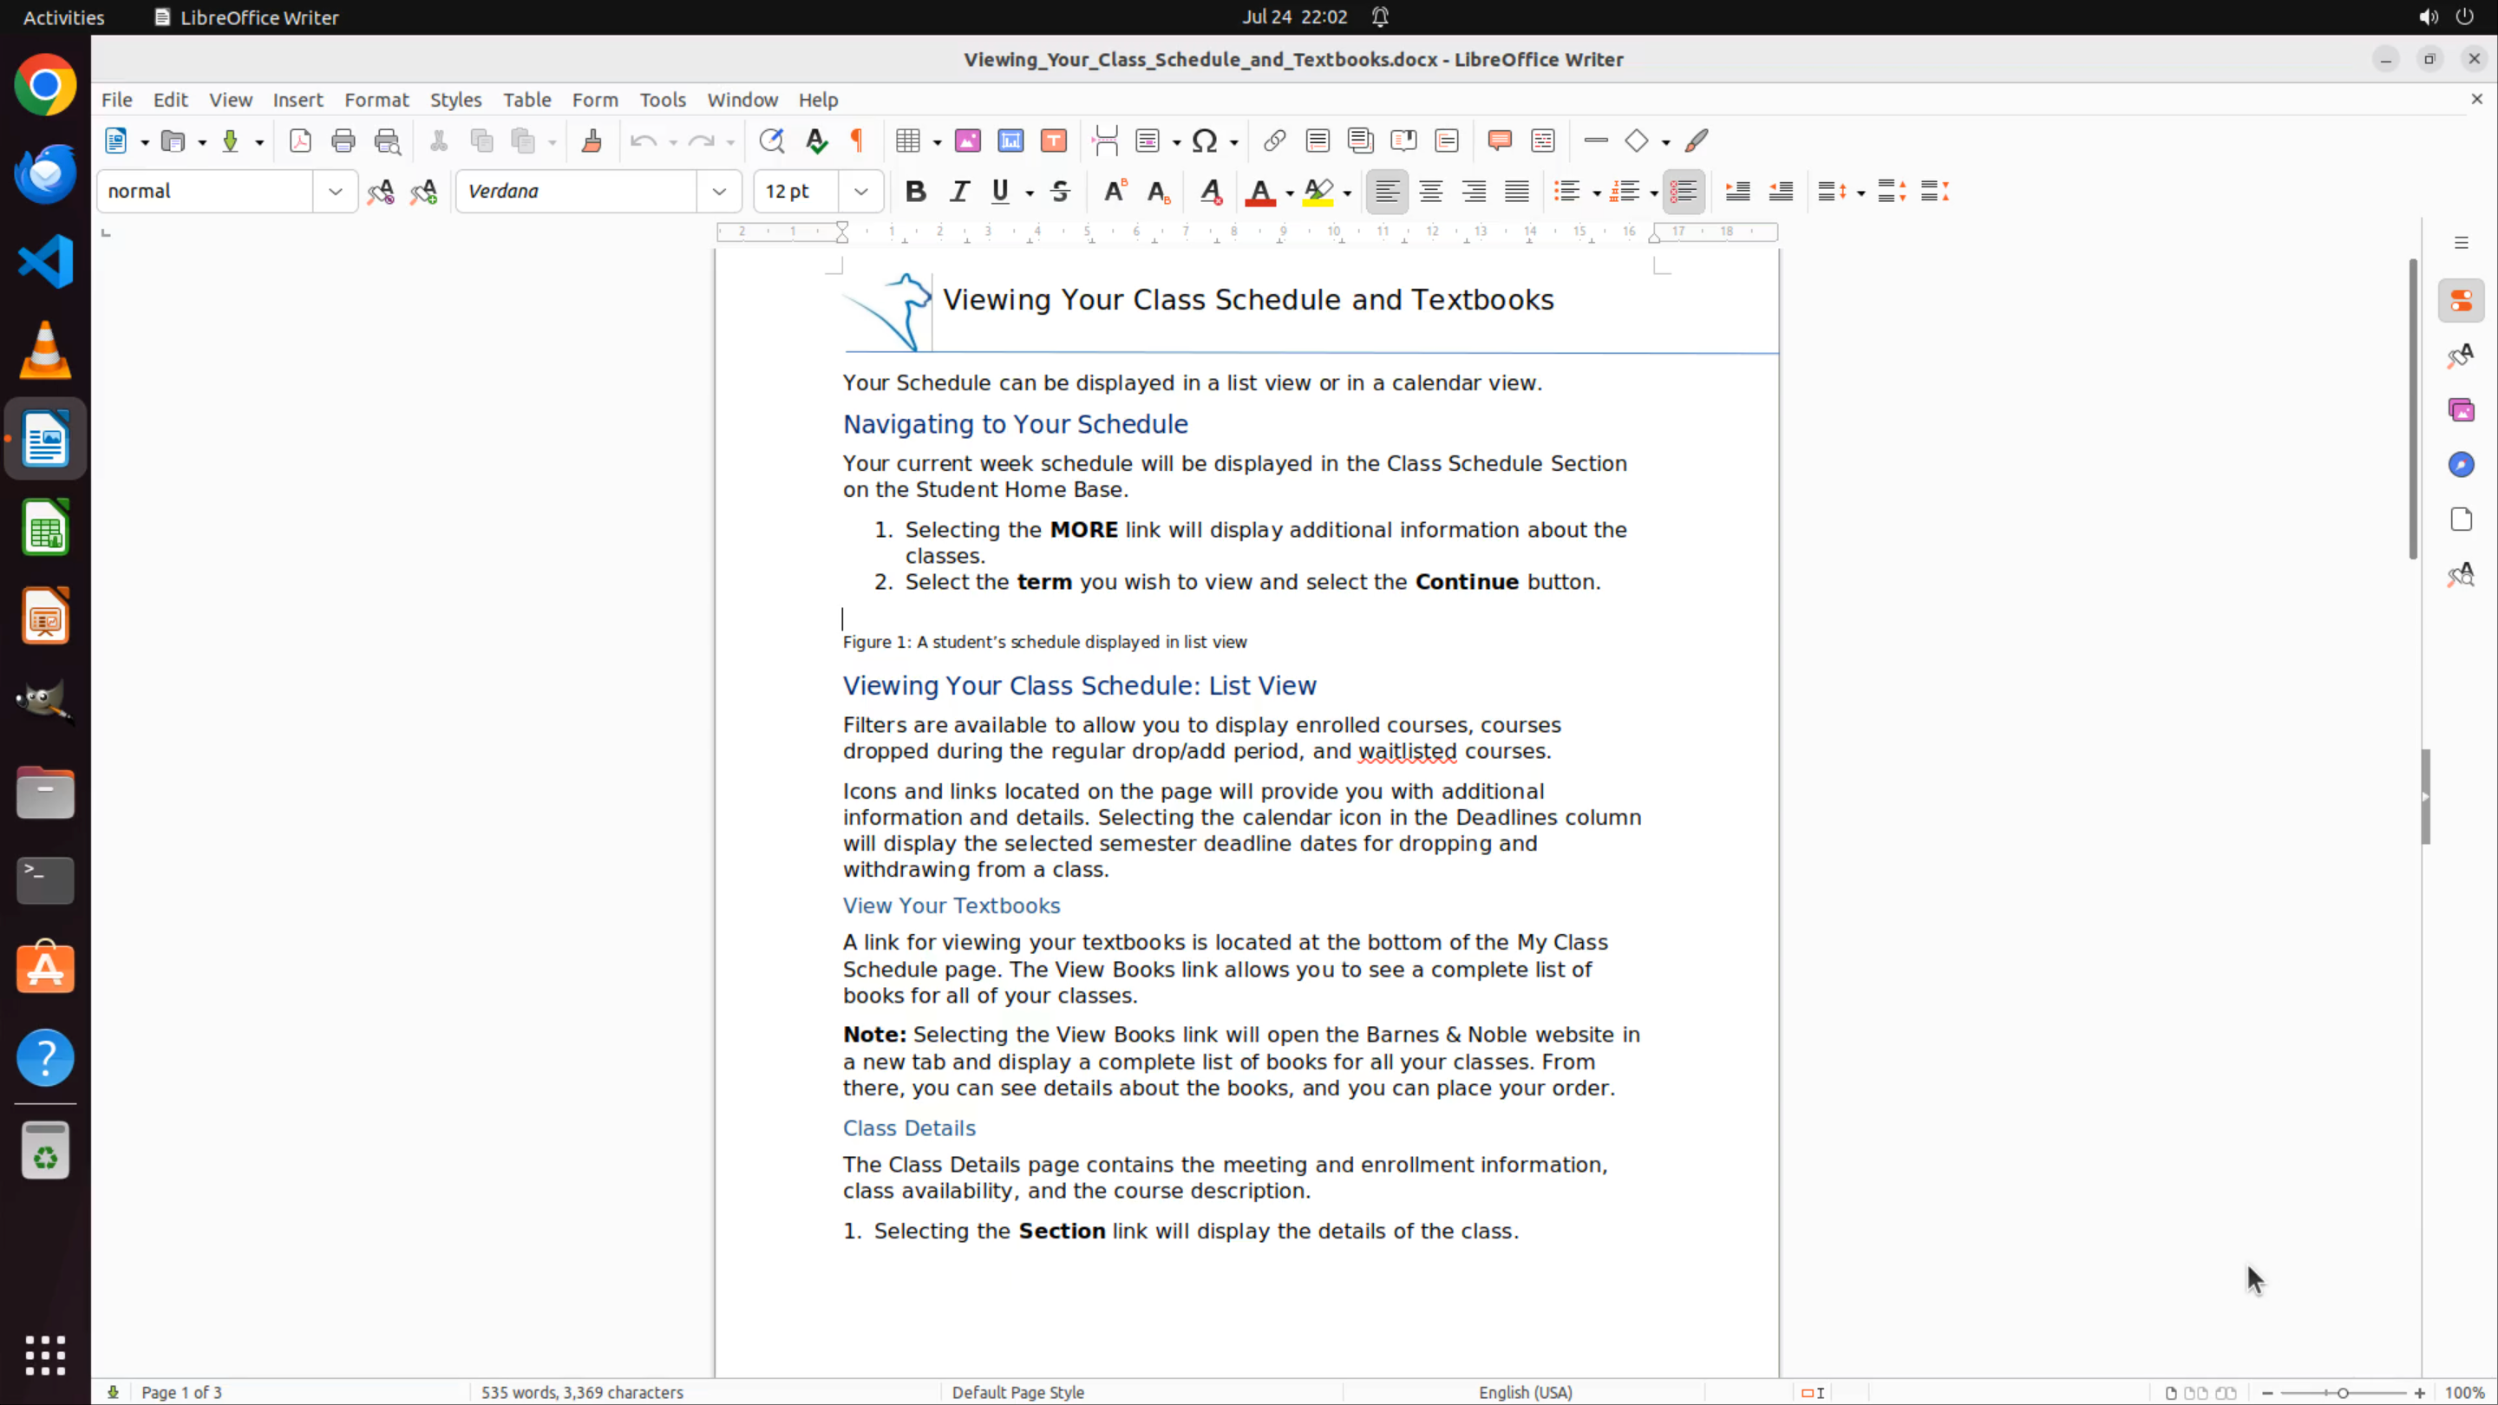Open the Format menu
The width and height of the screenshot is (2498, 1405).
click(x=376, y=100)
